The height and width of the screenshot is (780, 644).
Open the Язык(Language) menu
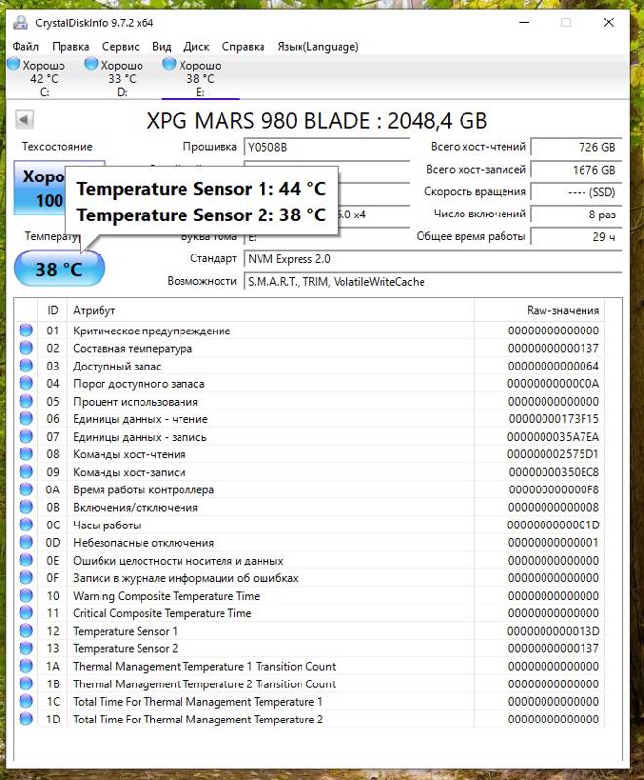318,46
